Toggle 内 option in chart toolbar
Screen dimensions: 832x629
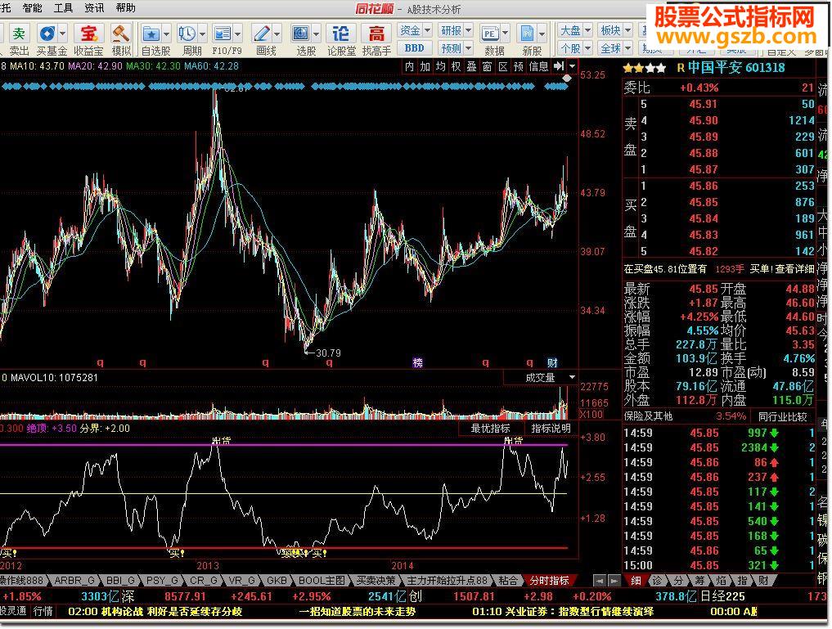click(x=409, y=66)
